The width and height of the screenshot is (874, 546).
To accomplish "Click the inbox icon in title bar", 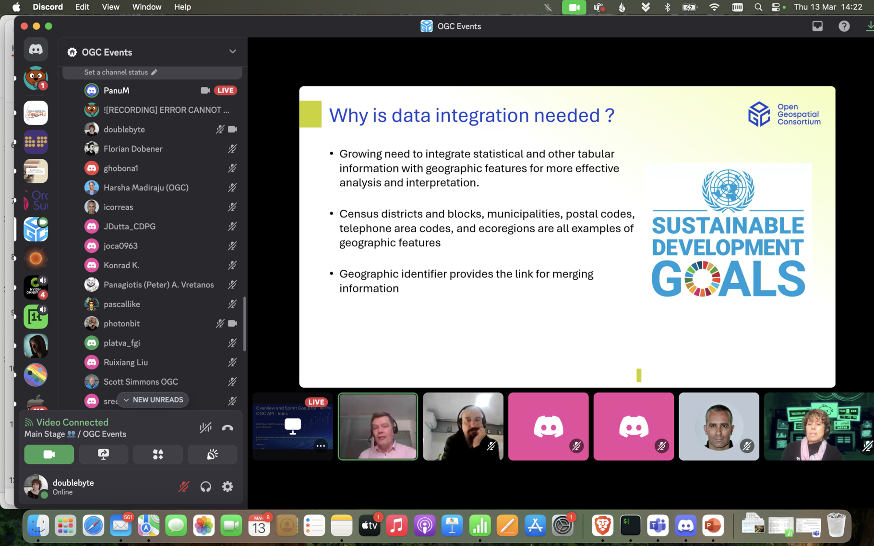I will (x=817, y=26).
